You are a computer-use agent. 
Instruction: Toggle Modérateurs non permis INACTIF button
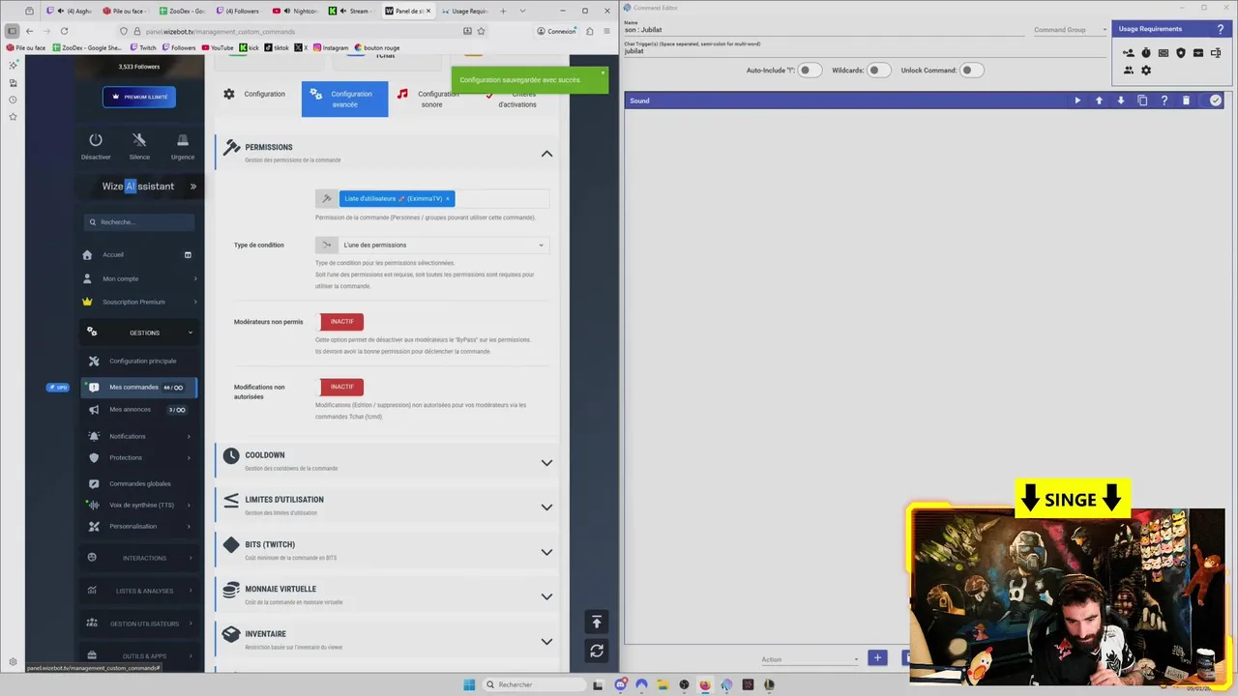click(341, 321)
